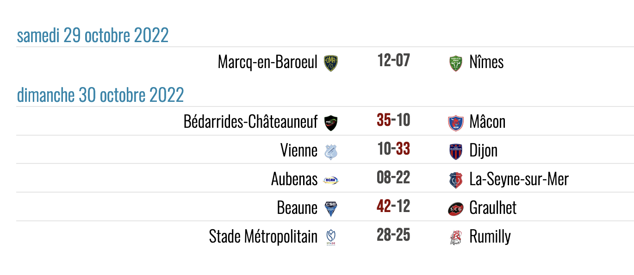Screen dimensions: 634x275
Task: Click the Graulhet SCG round logo
Action: (456, 209)
